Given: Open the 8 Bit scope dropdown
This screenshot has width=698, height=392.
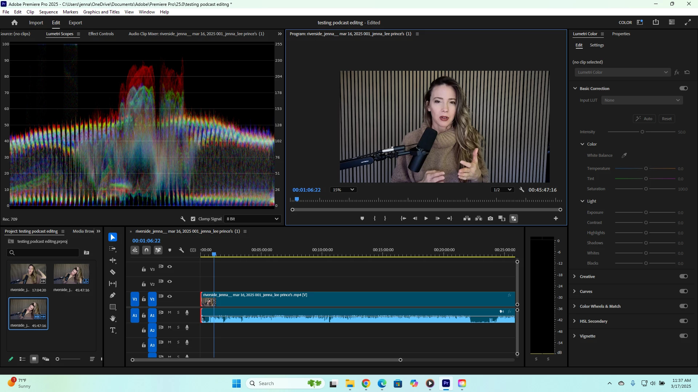Looking at the screenshot, I should [253, 219].
